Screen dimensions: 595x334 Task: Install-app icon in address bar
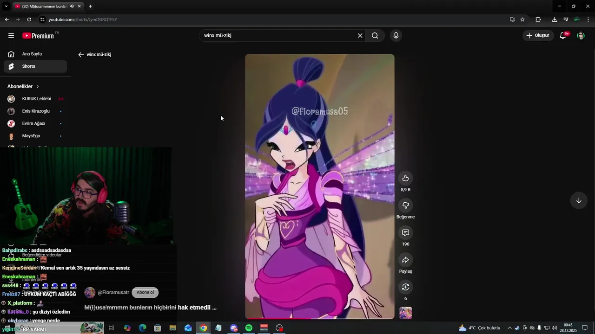pyautogui.click(x=512, y=19)
